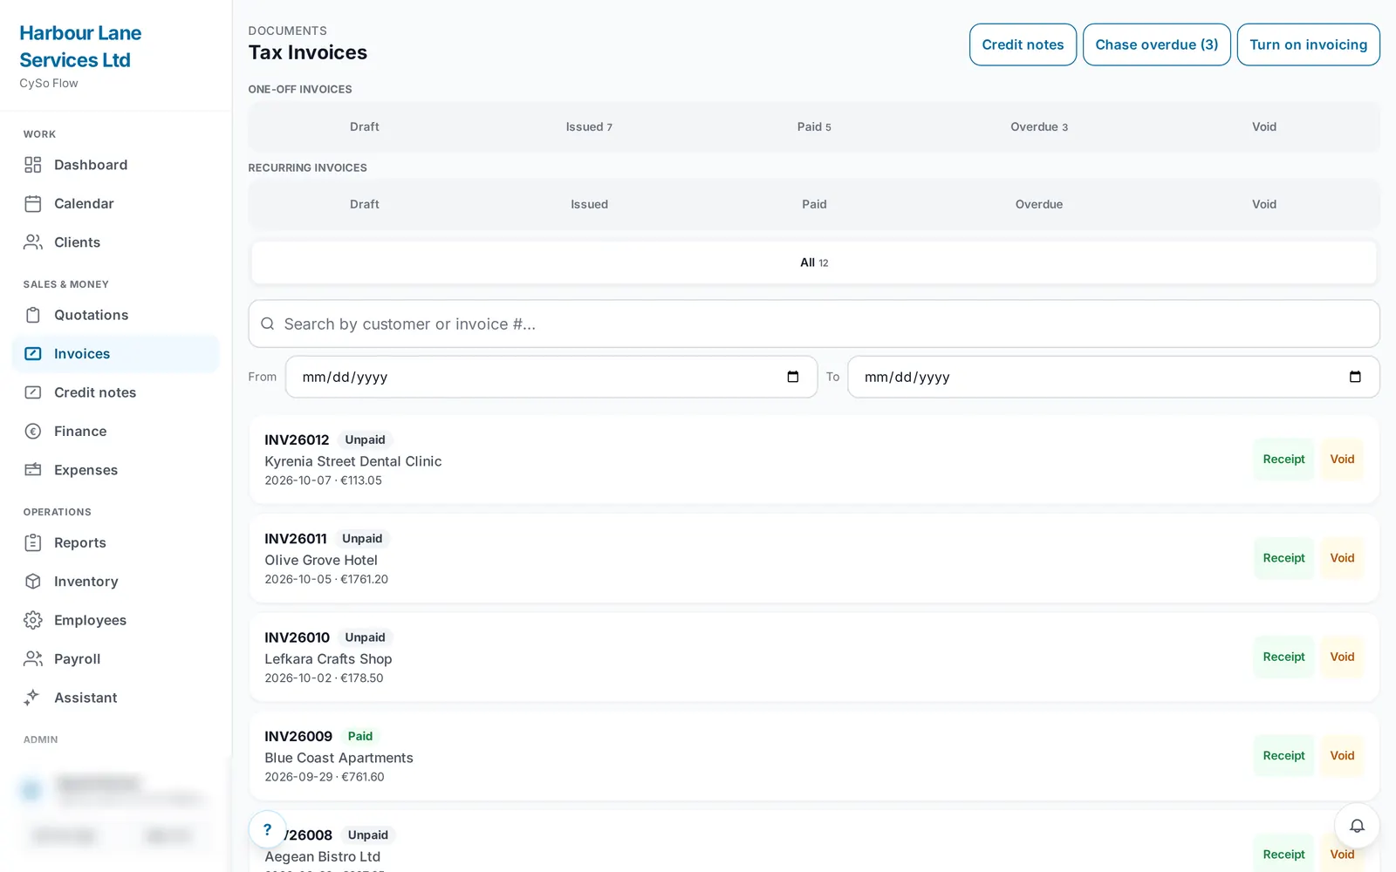Open Receipt for INV26012
This screenshot has height=872, width=1396.
pos(1283,460)
